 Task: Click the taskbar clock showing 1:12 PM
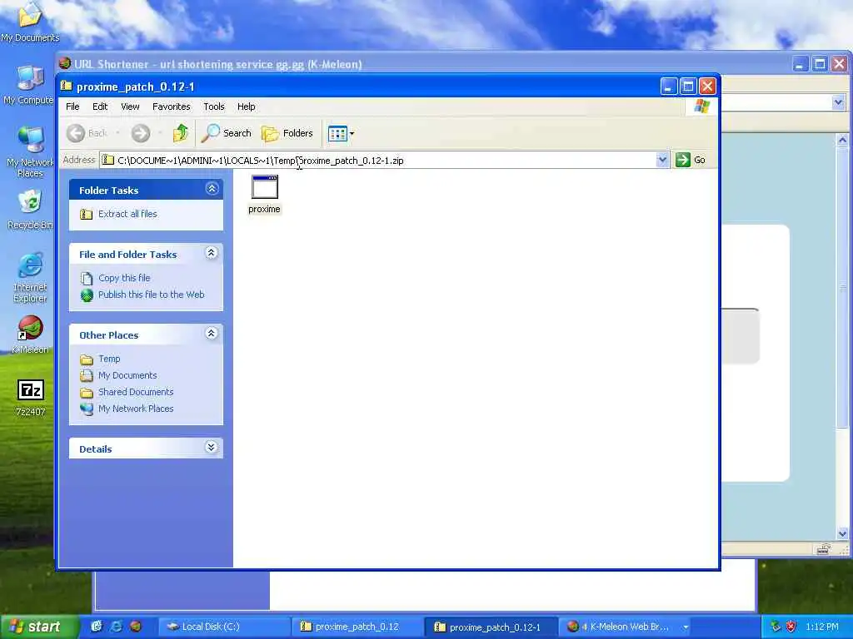822,627
